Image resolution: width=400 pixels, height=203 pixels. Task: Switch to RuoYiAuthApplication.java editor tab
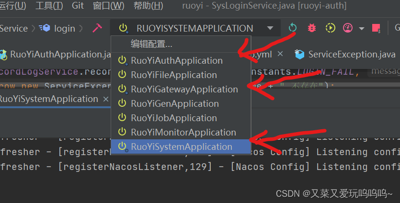(x=55, y=54)
